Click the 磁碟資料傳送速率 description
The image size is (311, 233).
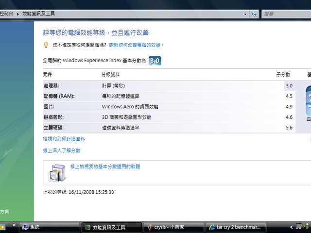point(121,128)
